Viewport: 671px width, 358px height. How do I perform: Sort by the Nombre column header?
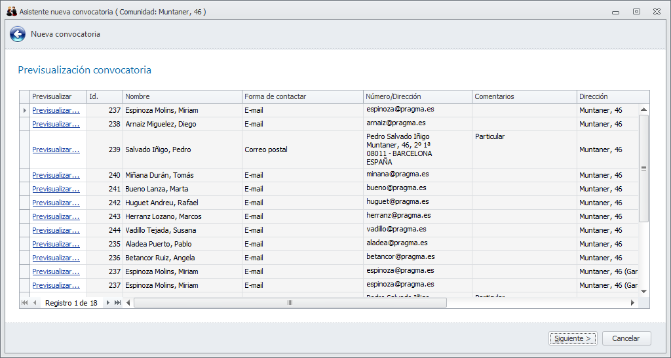point(182,96)
